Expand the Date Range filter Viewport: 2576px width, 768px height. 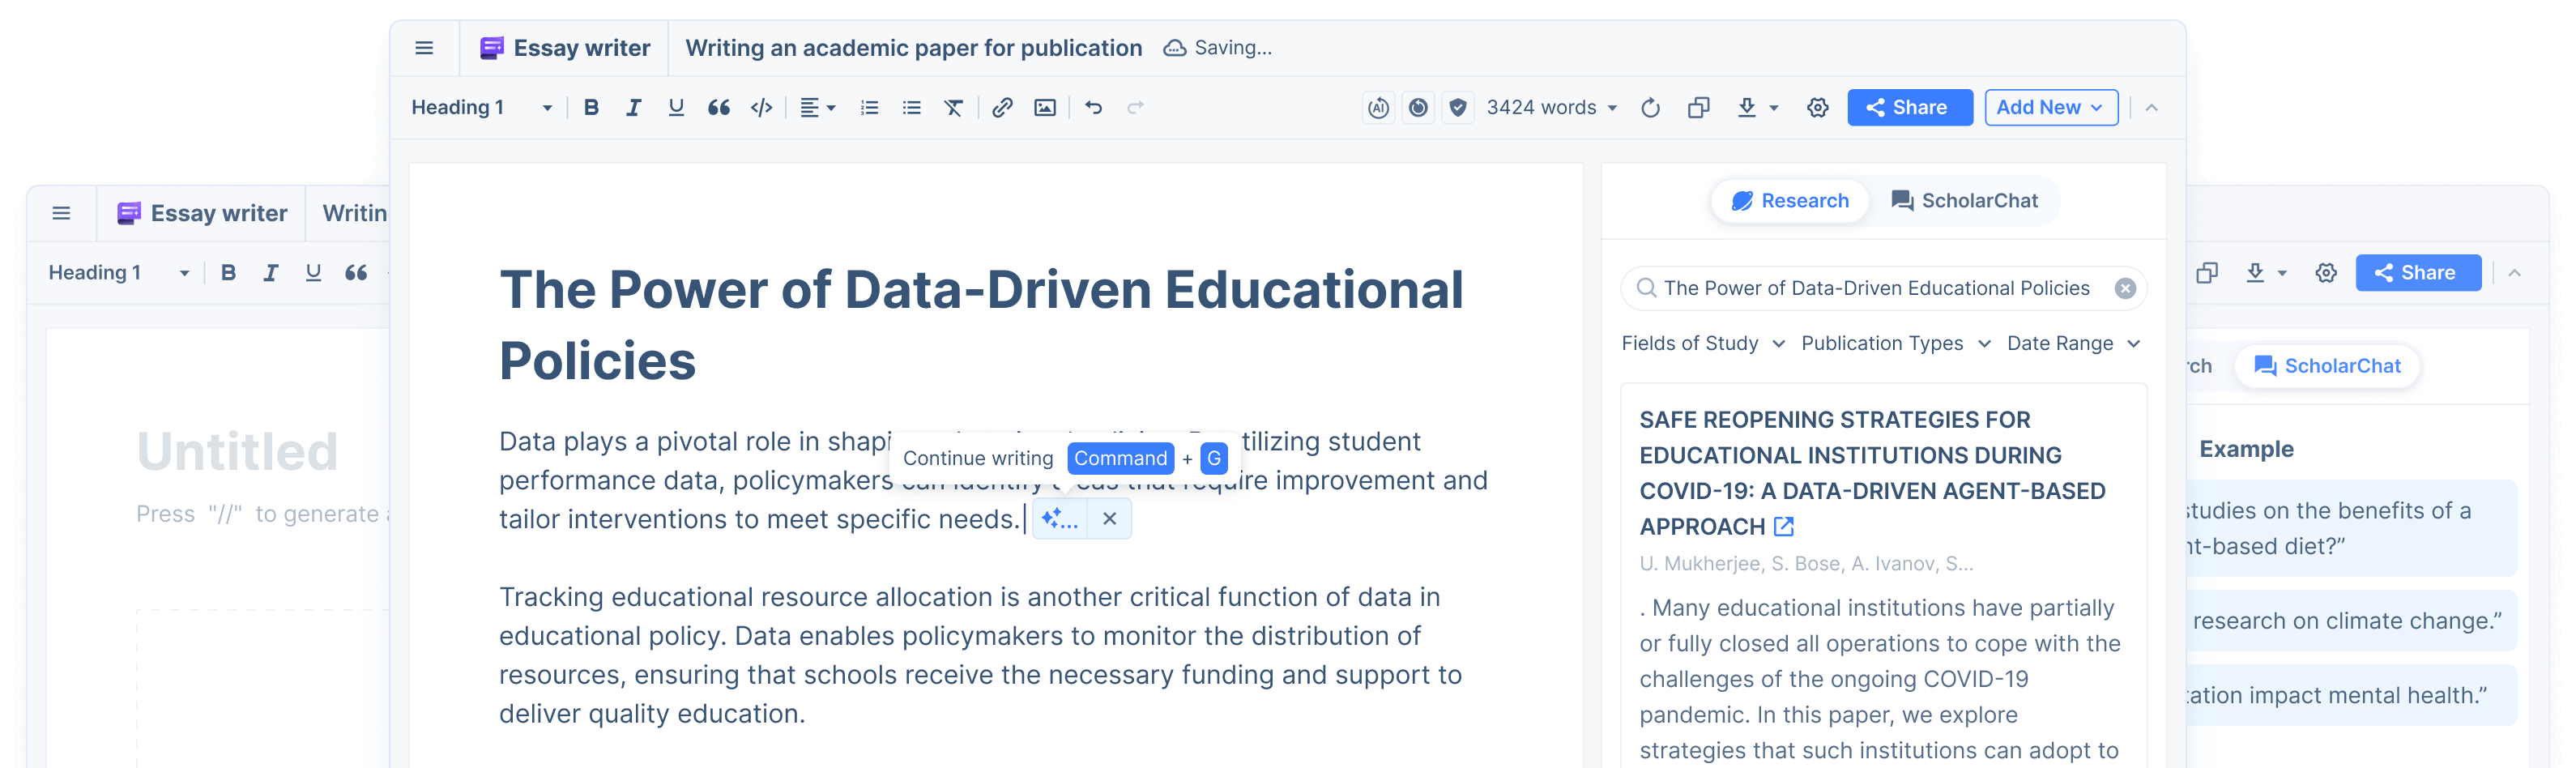(2073, 344)
